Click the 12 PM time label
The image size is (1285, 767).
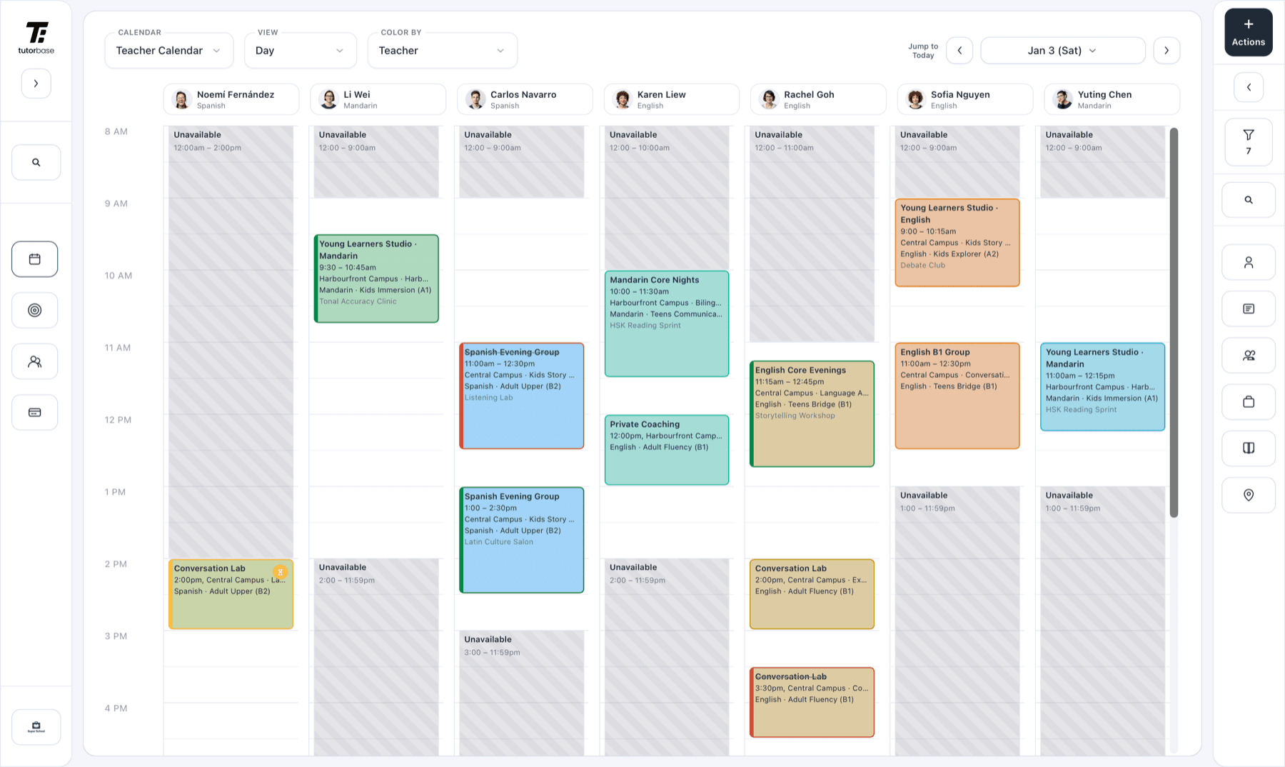pyautogui.click(x=118, y=420)
